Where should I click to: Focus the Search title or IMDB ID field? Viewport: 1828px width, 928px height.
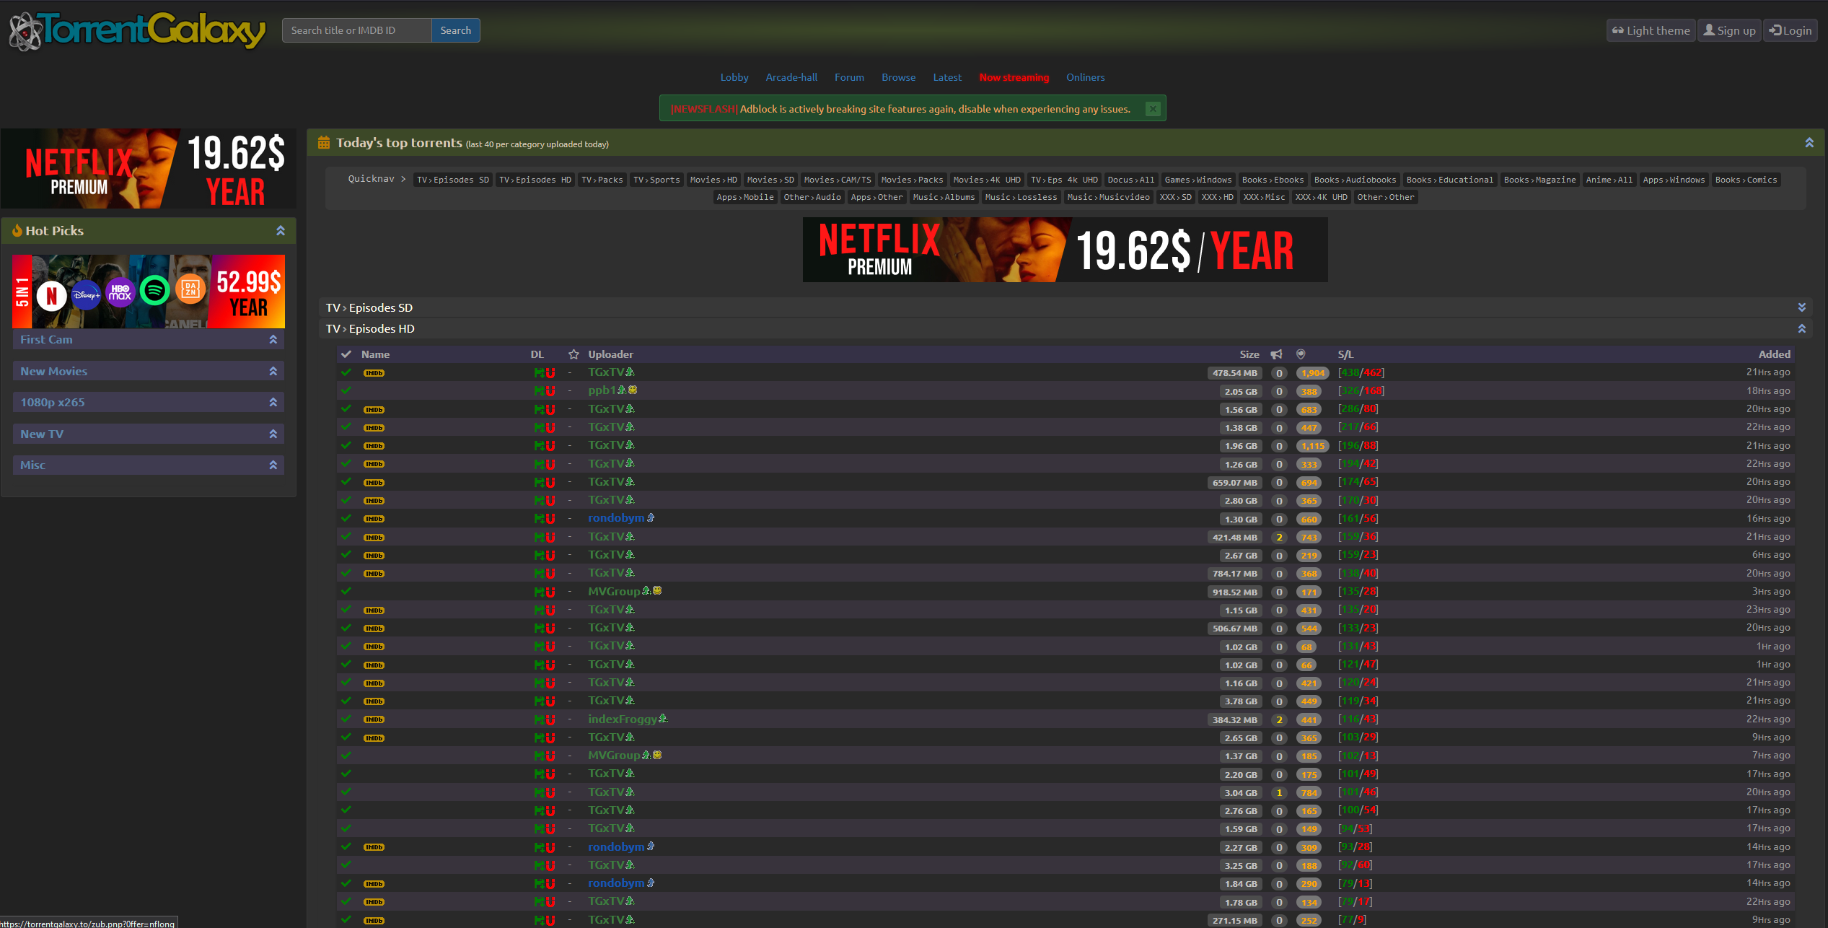(356, 30)
